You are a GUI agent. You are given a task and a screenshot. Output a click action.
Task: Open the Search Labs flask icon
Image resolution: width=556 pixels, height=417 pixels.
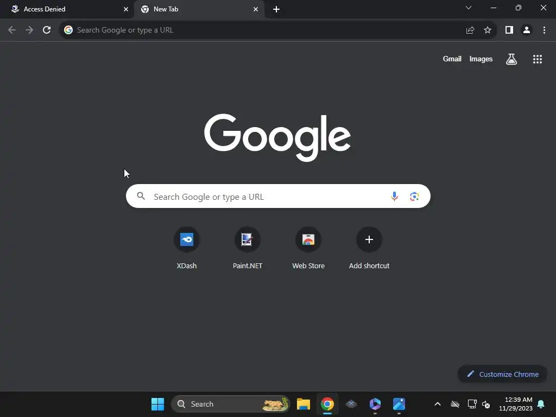click(511, 59)
